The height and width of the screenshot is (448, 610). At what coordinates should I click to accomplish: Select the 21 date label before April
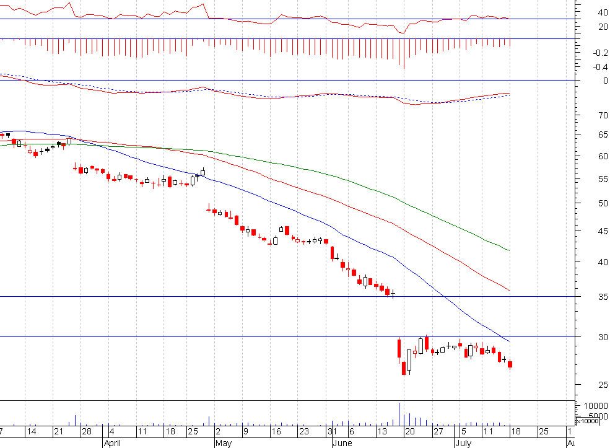pyautogui.click(x=59, y=431)
